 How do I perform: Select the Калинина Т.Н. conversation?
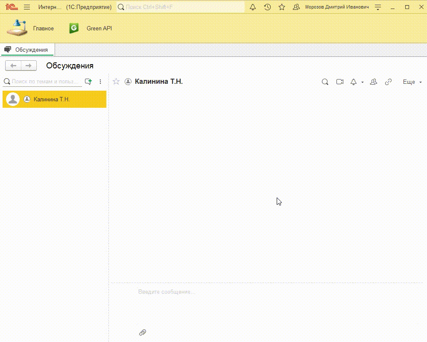coord(54,99)
